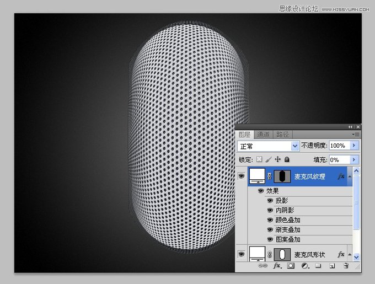
Task: Toggle visibility of 投影 effect
Action: [270, 201]
